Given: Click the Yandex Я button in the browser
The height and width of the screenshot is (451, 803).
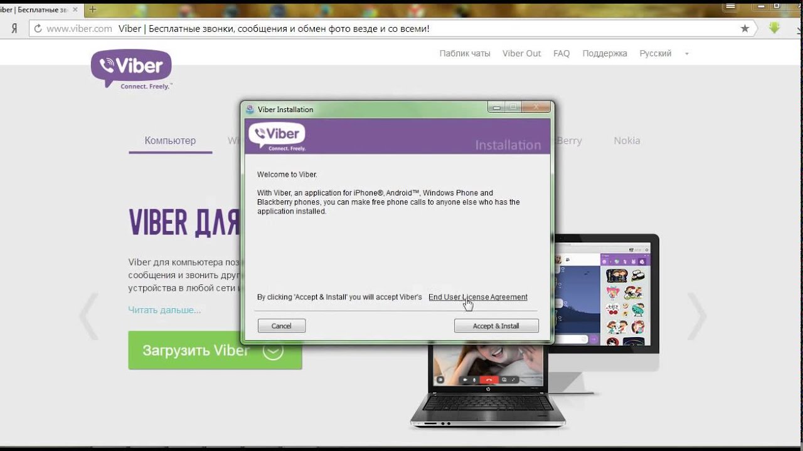Looking at the screenshot, I should (14, 28).
